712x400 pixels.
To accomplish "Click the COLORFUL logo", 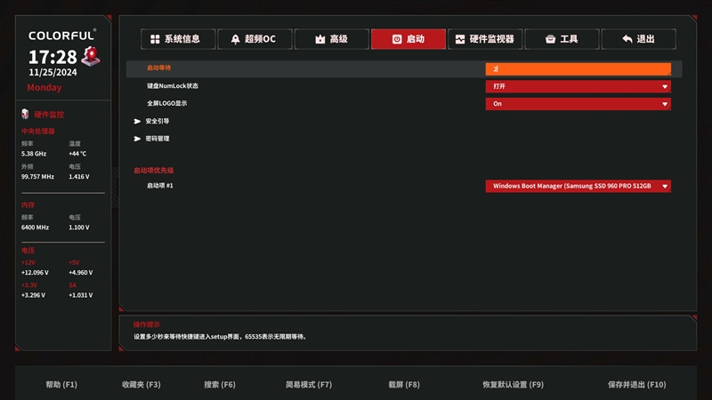I will (x=62, y=35).
